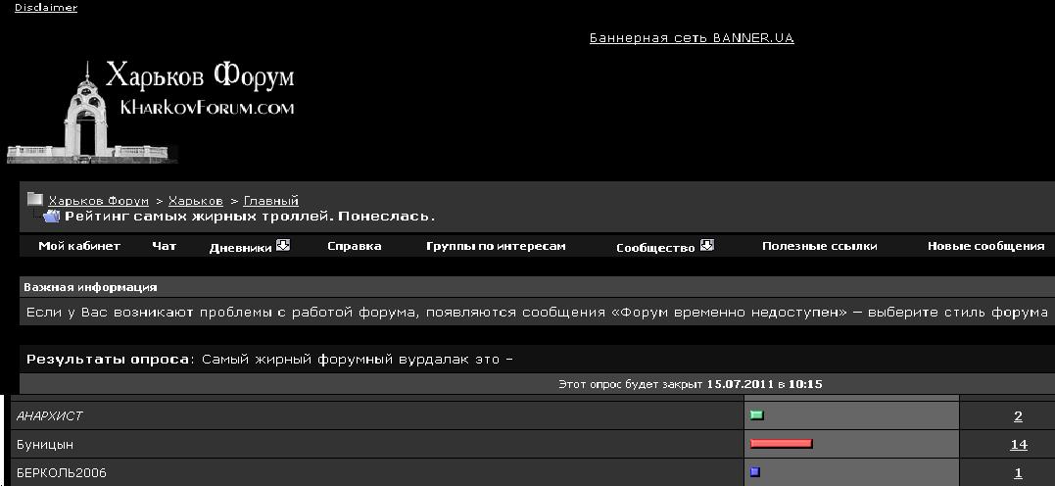Image resolution: width=1055 pixels, height=486 pixels.
Task: Open Мой кабинет menu item
Action: click(x=79, y=246)
